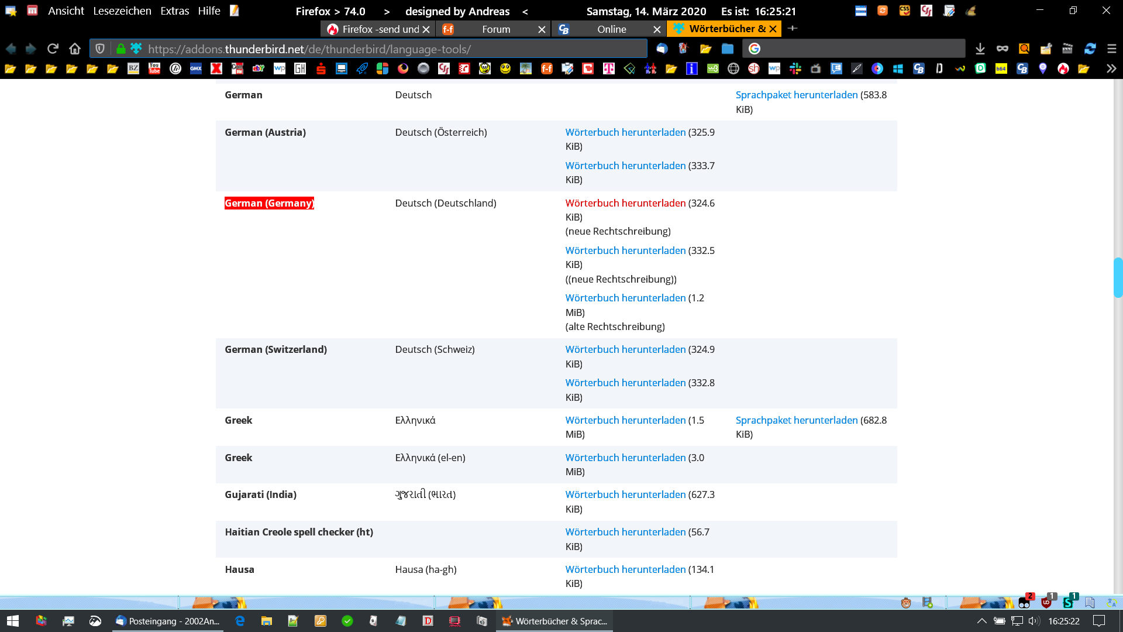Open the Lesezeichen menu
1123x632 pixels.
122,11
